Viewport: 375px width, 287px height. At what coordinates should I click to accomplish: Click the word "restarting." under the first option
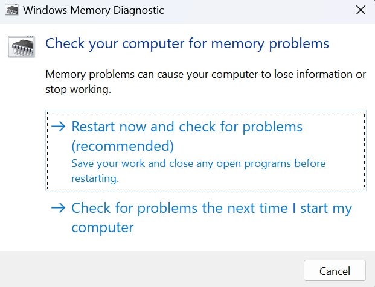tap(95, 178)
